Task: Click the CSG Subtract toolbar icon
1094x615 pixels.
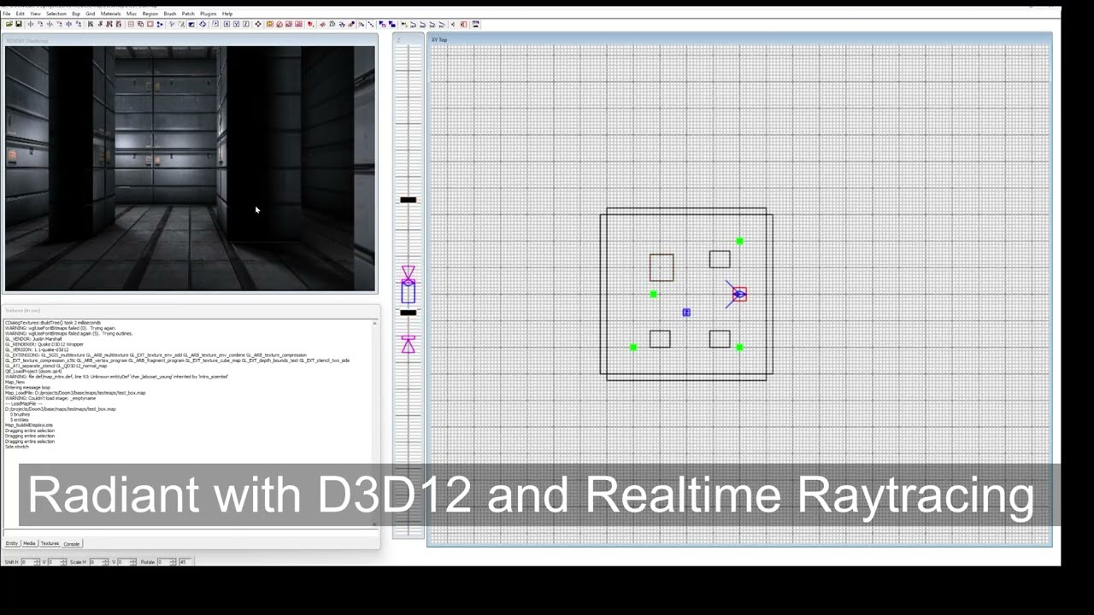Action: click(131, 24)
